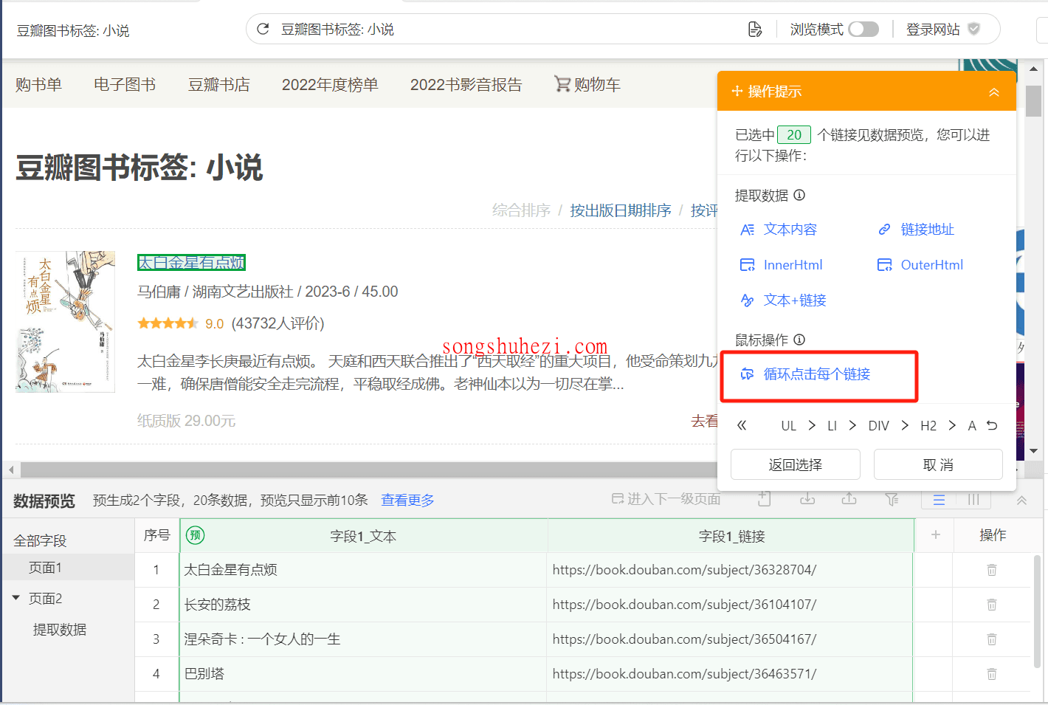The width and height of the screenshot is (1048, 705).
Task: Click the link cell ending 36504167/
Action: (730, 639)
